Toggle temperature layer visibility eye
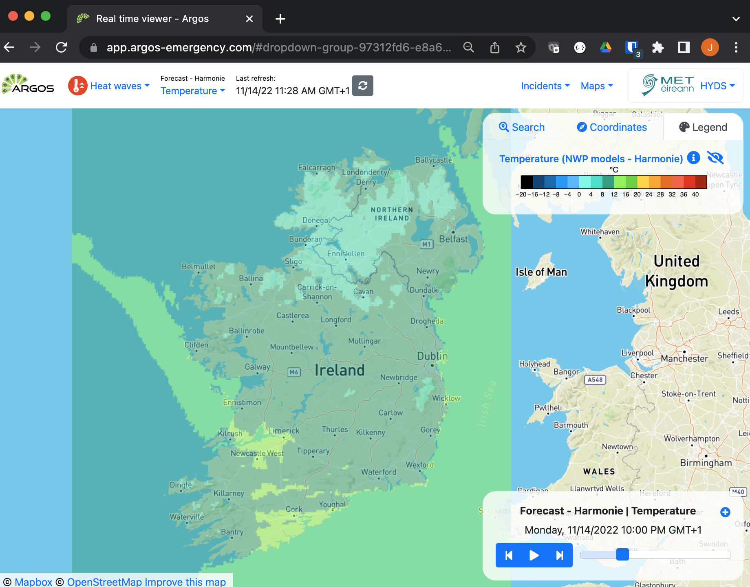This screenshot has height=587, width=750. coord(715,157)
